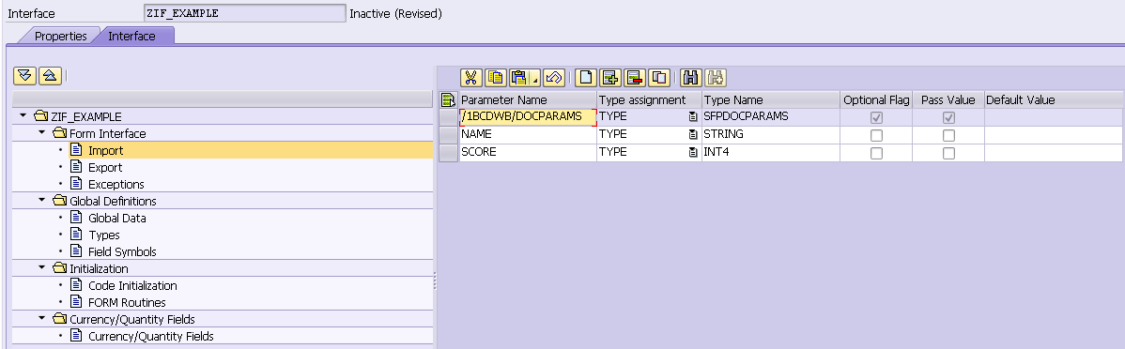
Task: Select the Import tree item
Action: click(x=105, y=150)
